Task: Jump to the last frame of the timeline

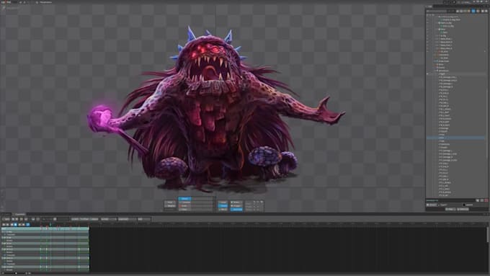Action: (24, 225)
